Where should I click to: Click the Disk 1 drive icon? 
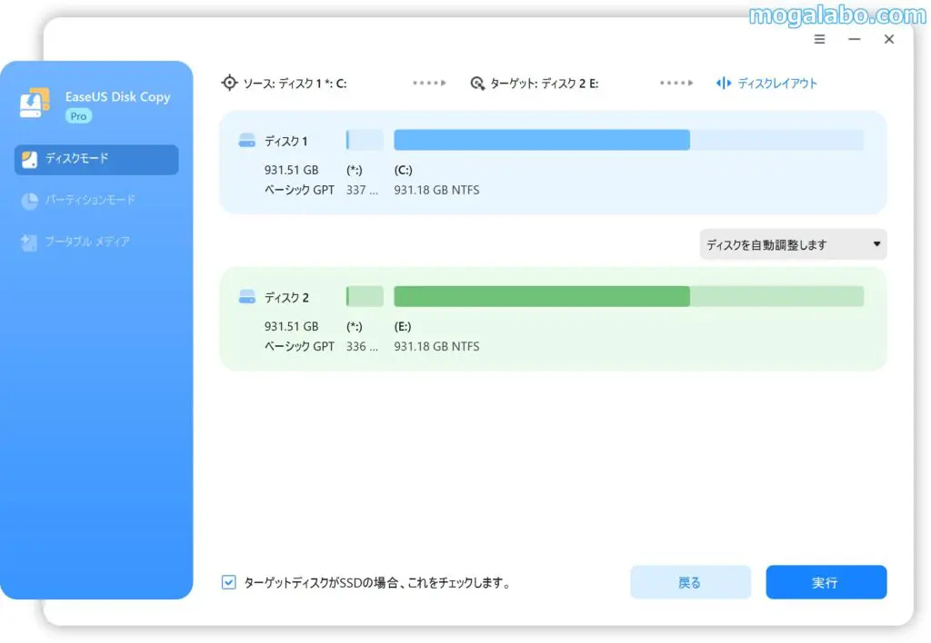(x=246, y=141)
